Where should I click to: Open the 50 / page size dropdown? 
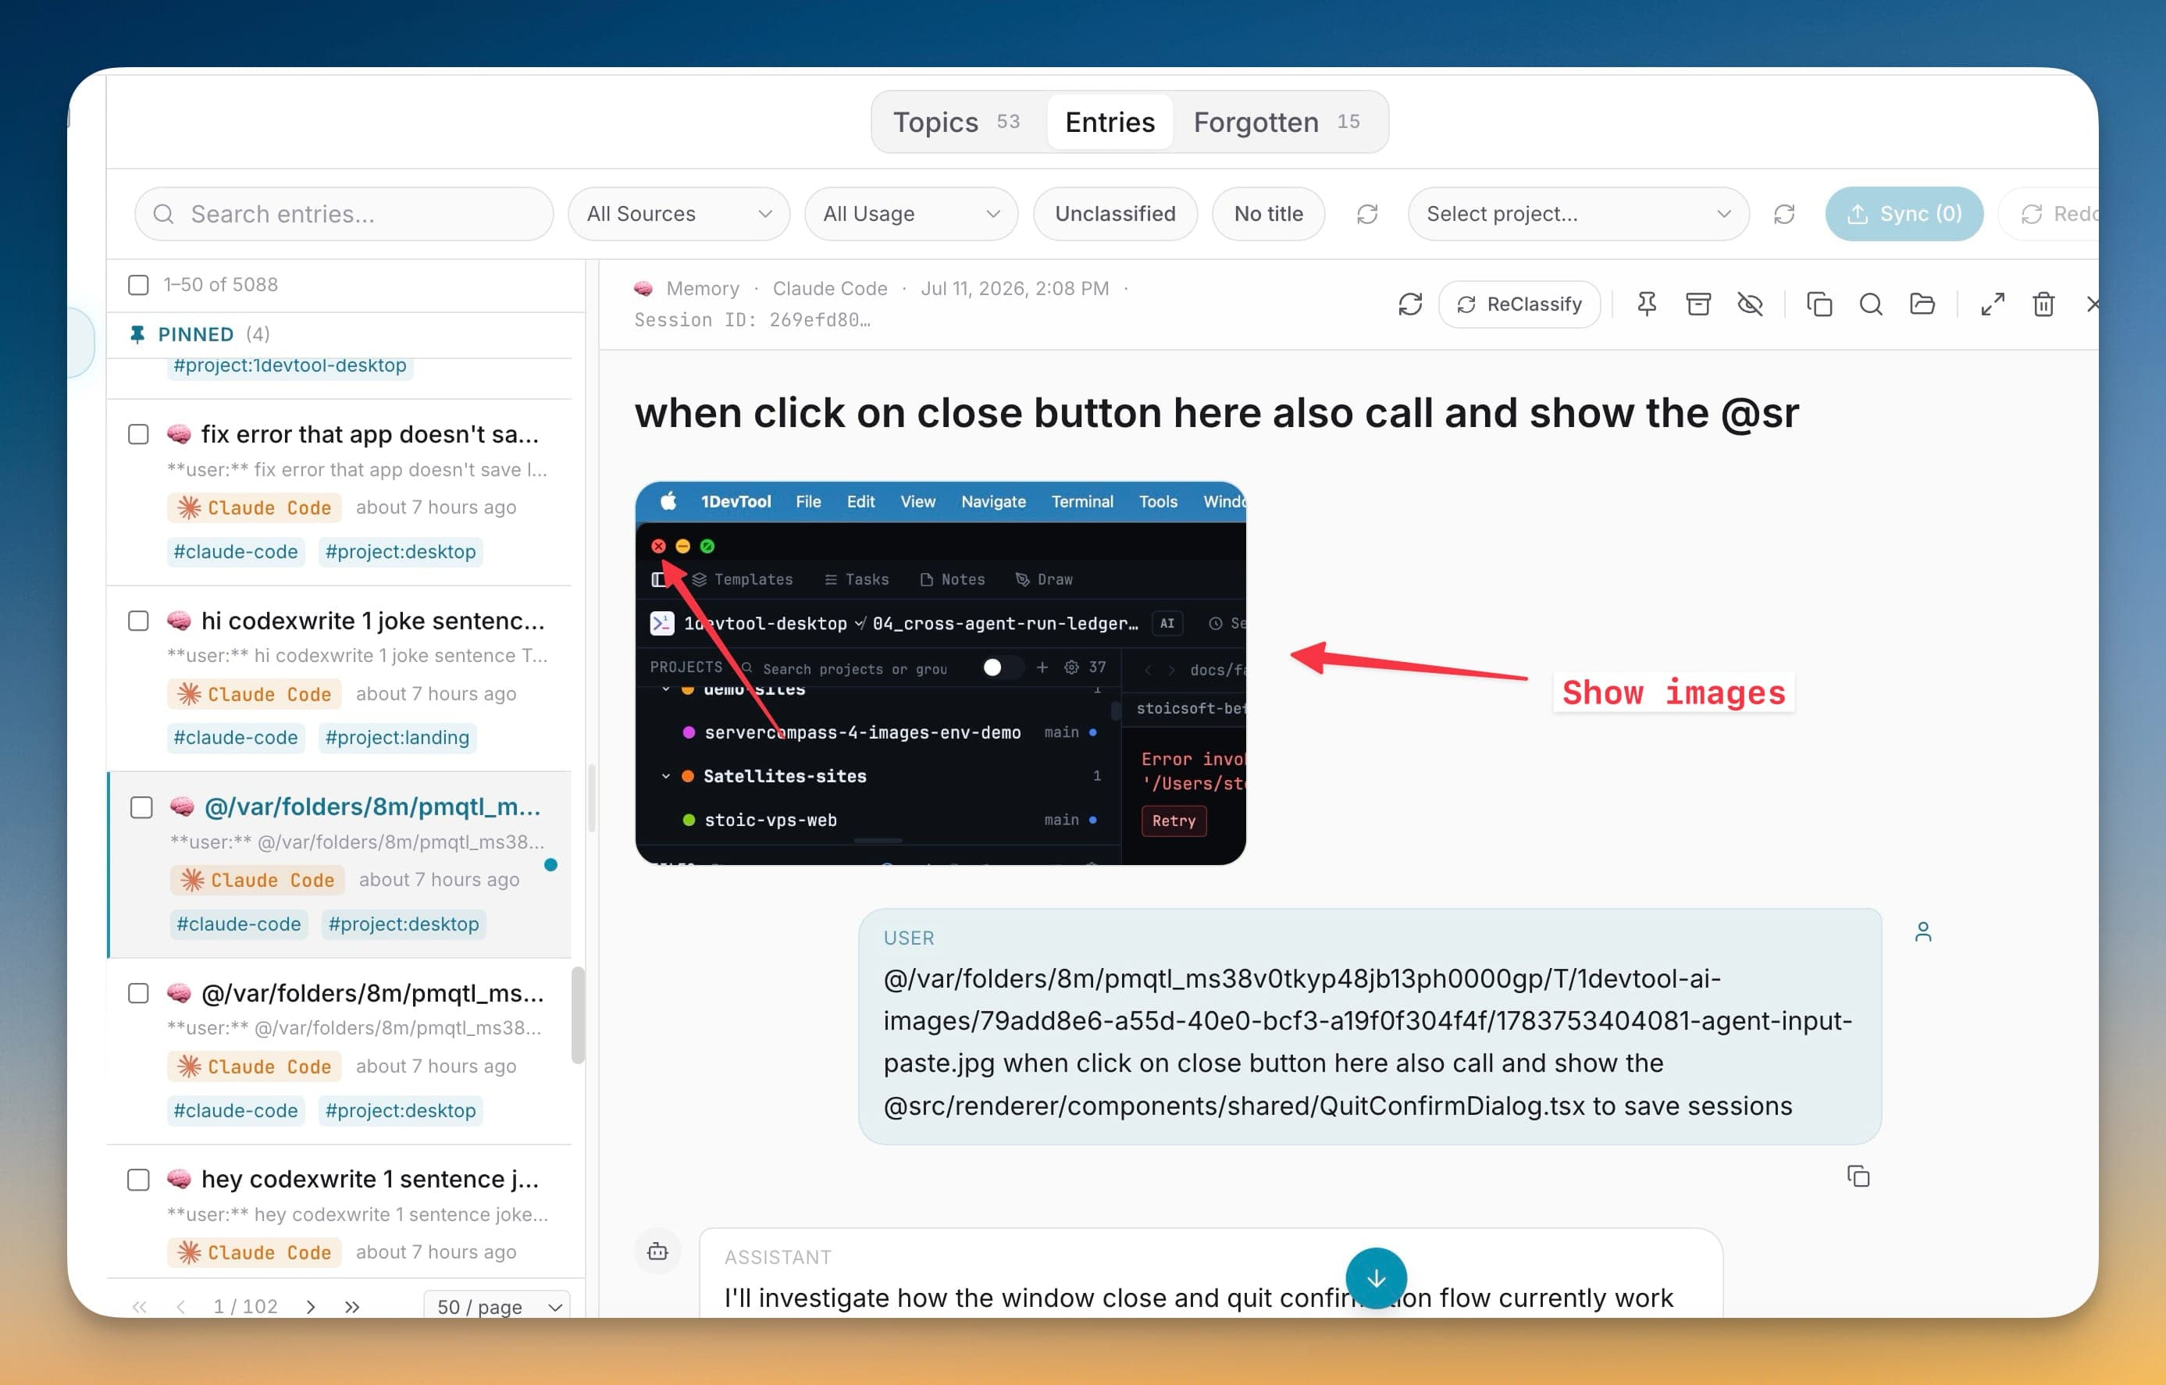pyautogui.click(x=497, y=1306)
